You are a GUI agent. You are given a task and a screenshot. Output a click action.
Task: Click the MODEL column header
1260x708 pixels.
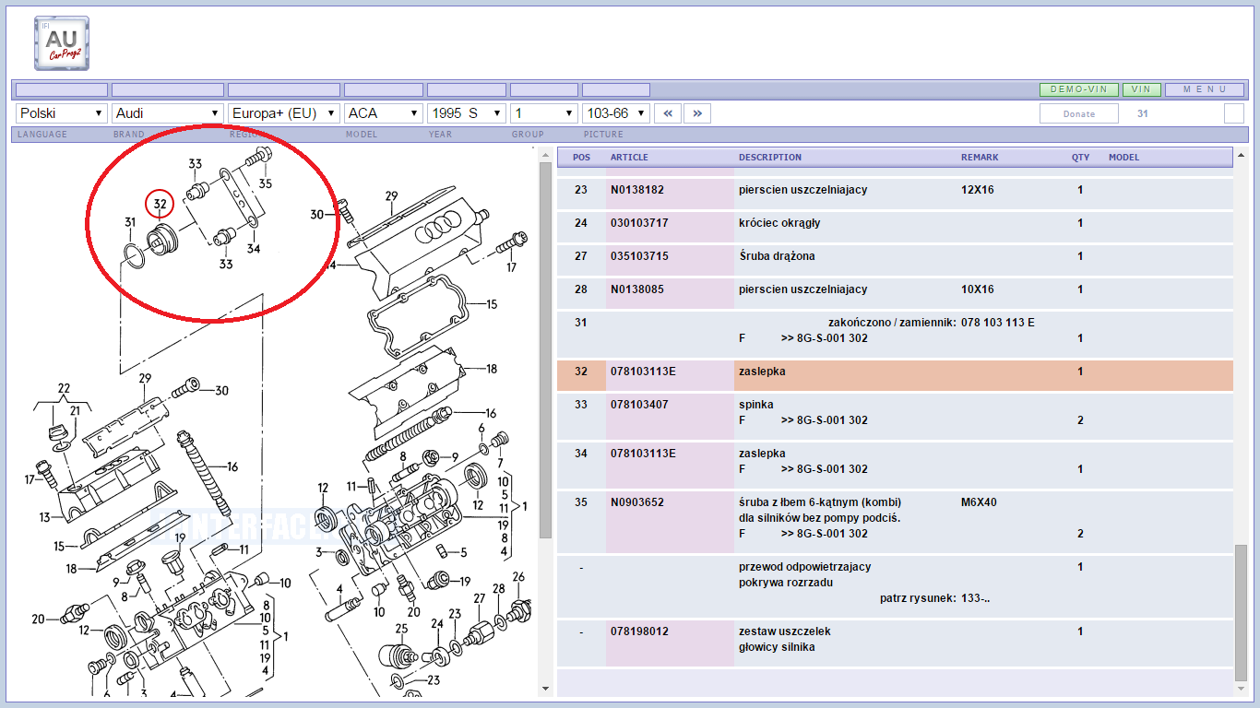(1124, 158)
